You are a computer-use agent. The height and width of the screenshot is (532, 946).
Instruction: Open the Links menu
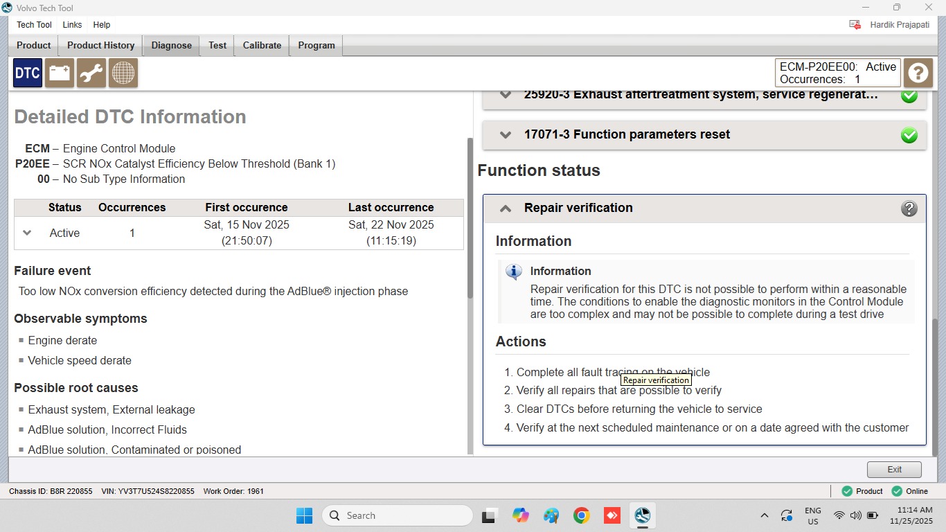[x=72, y=25]
